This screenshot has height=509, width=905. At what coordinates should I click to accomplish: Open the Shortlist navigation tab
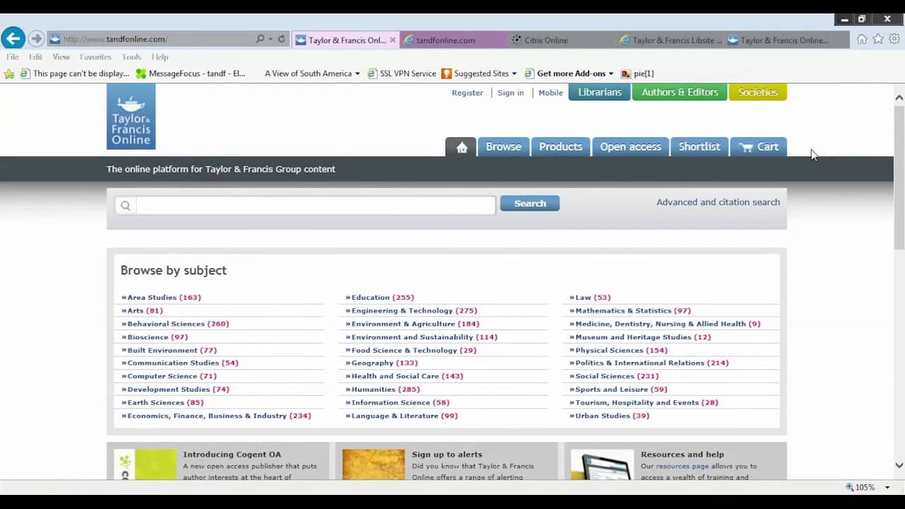(x=699, y=147)
